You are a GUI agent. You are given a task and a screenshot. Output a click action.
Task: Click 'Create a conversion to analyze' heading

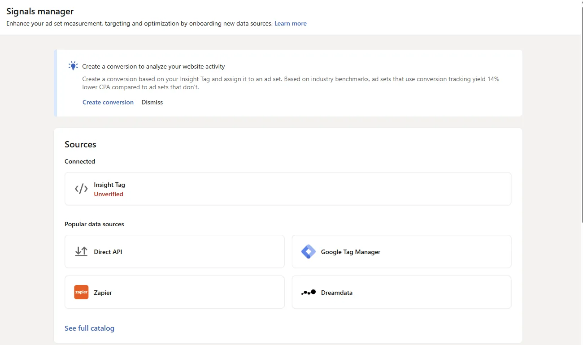pos(153,66)
